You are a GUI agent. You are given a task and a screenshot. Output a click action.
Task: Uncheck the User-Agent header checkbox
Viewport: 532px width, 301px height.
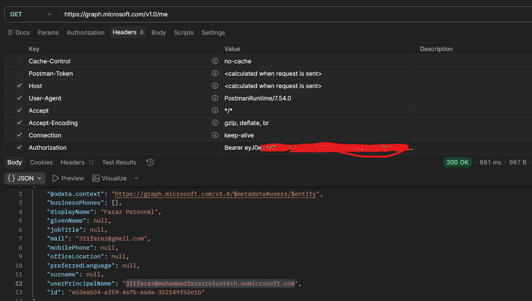pos(19,98)
